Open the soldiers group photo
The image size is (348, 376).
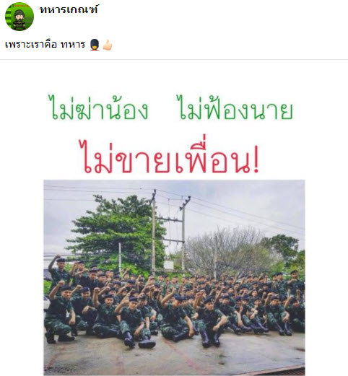coord(174,277)
